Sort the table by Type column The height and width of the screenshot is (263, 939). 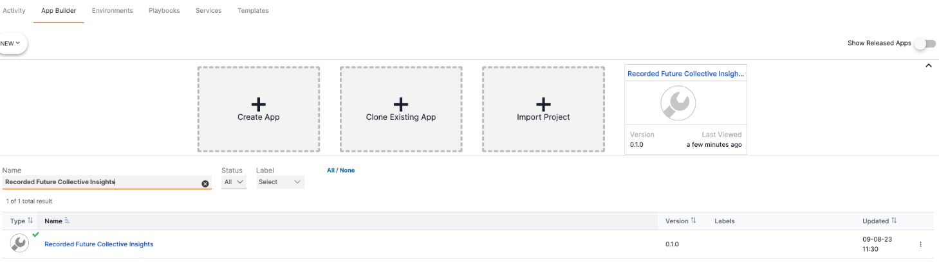[30, 221]
